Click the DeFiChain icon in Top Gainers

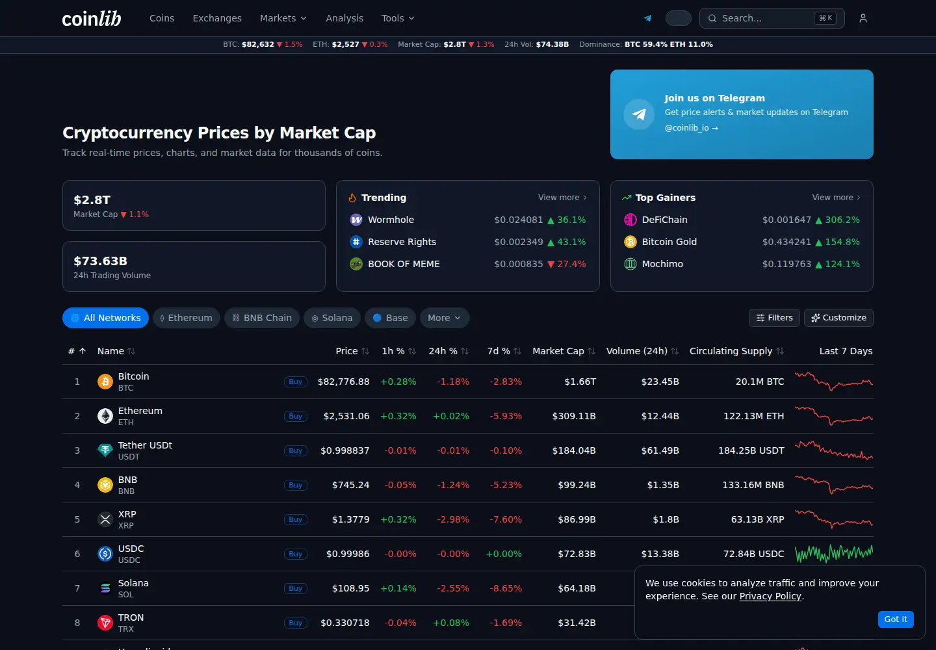coord(630,220)
